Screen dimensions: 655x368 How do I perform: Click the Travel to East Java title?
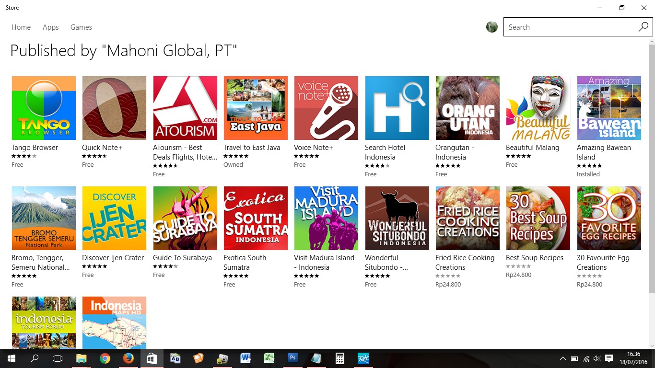[x=252, y=148]
